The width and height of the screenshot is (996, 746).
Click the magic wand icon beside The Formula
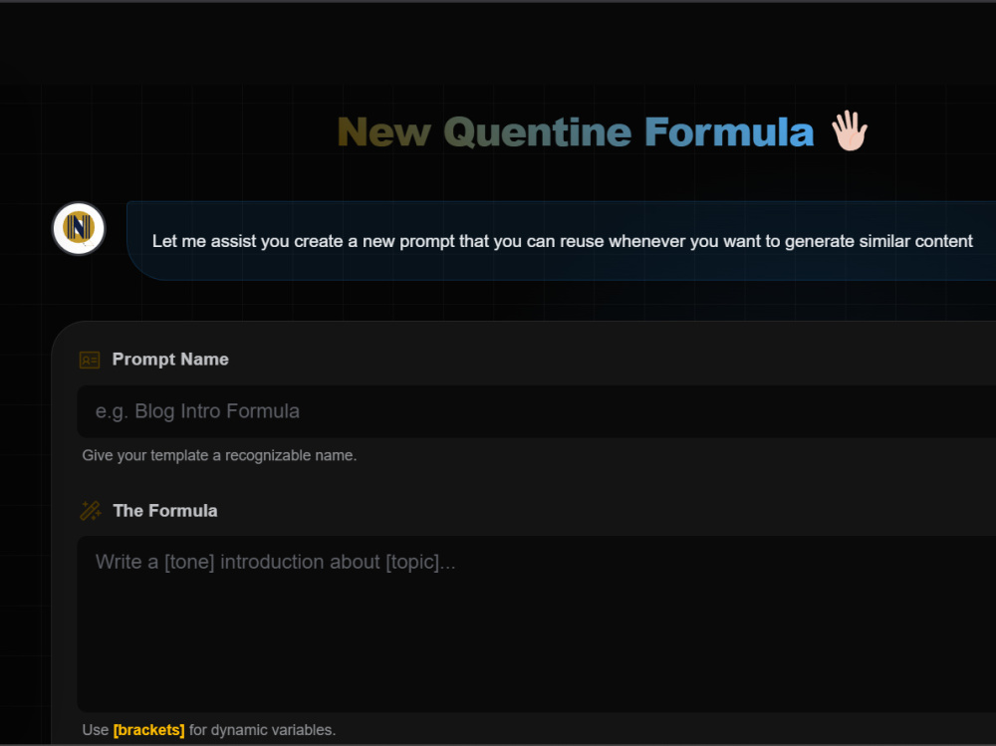(91, 511)
